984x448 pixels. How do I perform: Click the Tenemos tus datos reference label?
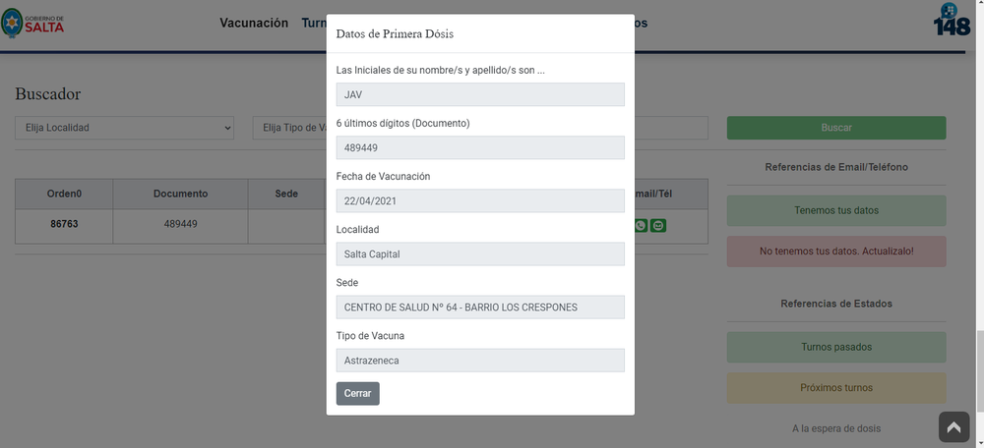[x=835, y=210]
